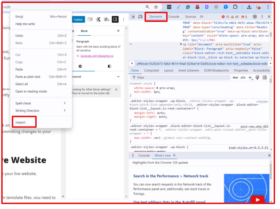Click the styles Filter input field
280x209 pixels.
coord(182,77)
